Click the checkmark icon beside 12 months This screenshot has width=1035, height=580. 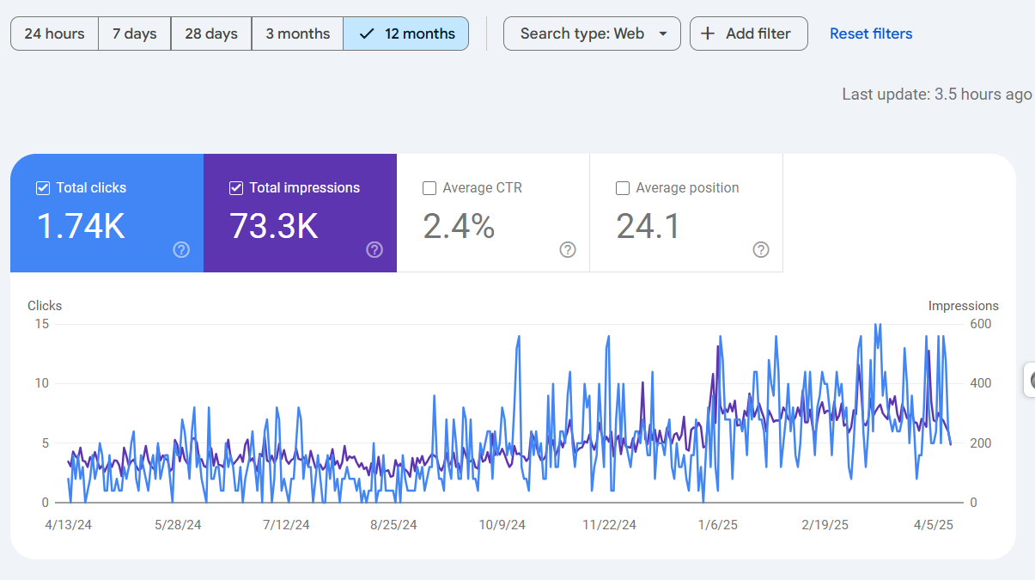coord(367,34)
